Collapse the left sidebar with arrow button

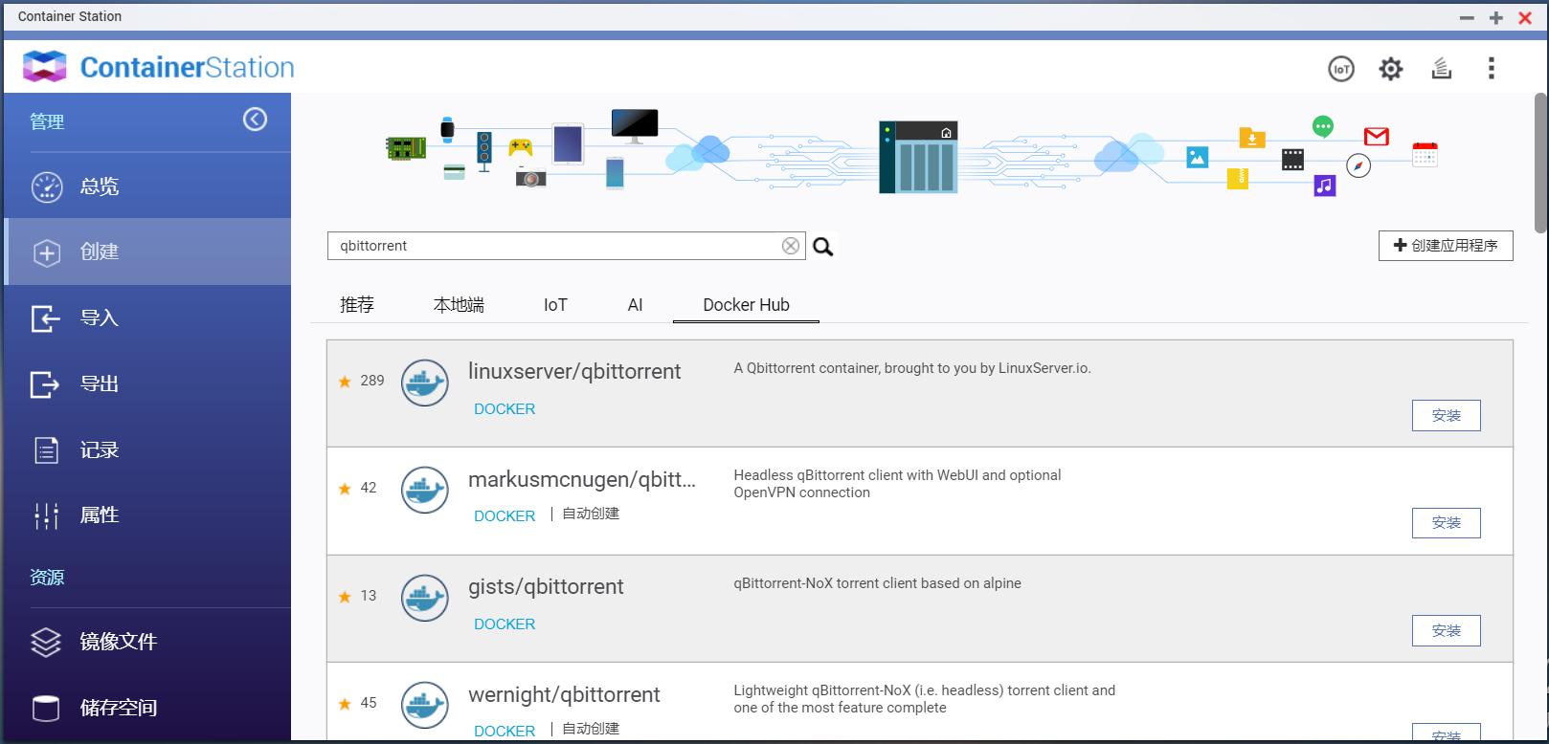[x=255, y=120]
